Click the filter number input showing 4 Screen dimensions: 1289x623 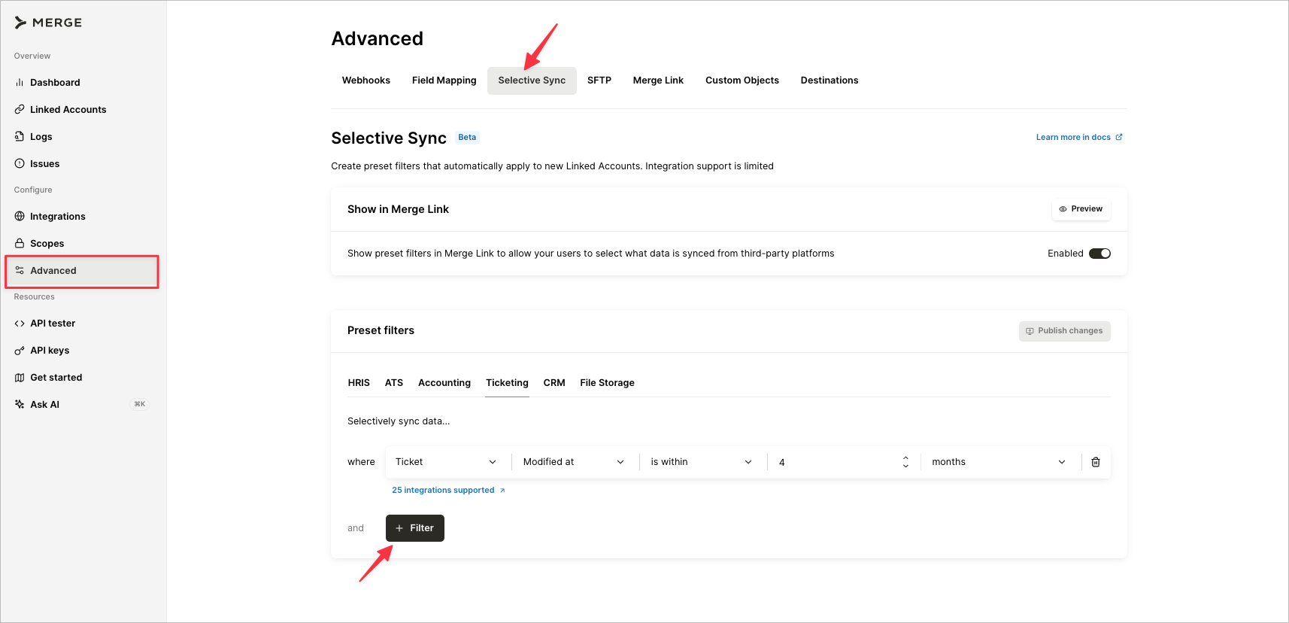coord(836,462)
